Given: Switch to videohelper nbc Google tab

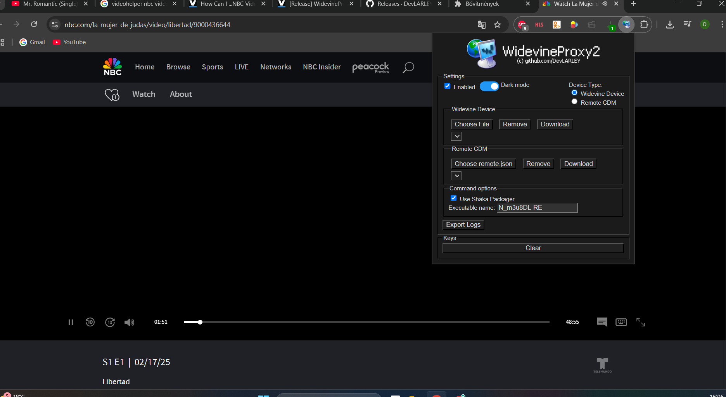Looking at the screenshot, I should click(x=138, y=4).
